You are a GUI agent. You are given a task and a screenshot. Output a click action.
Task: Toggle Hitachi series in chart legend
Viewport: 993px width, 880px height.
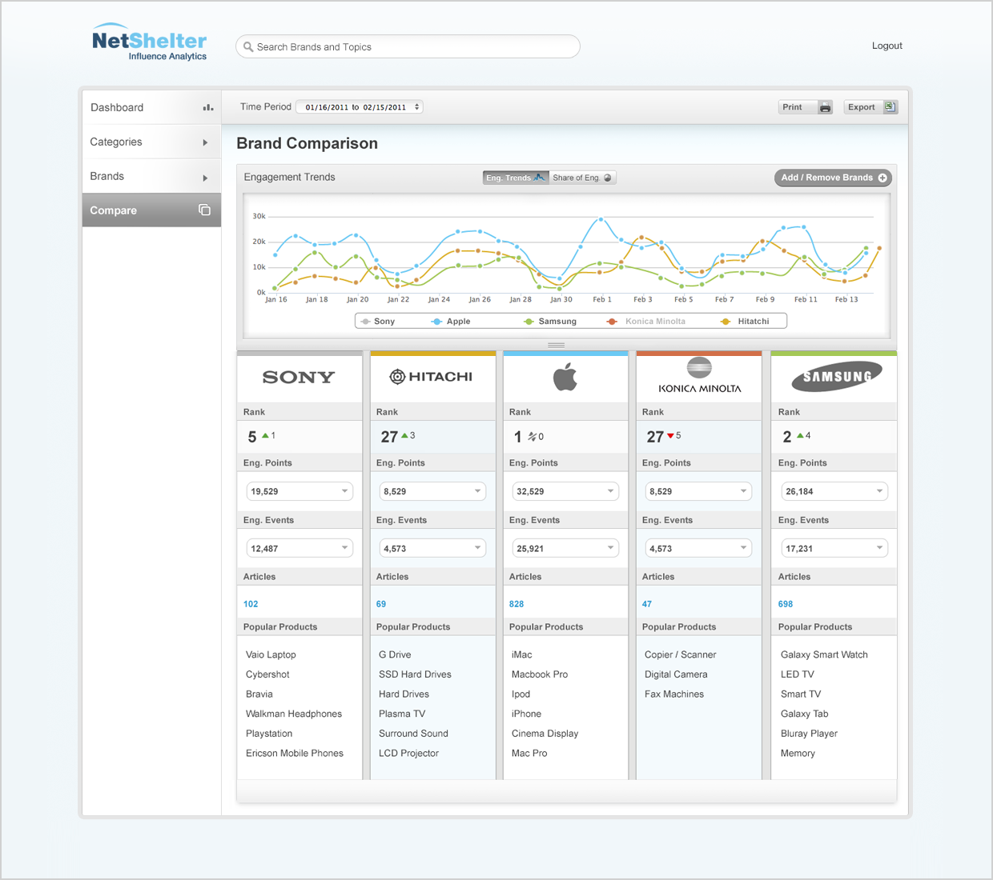click(x=745, y=321)
